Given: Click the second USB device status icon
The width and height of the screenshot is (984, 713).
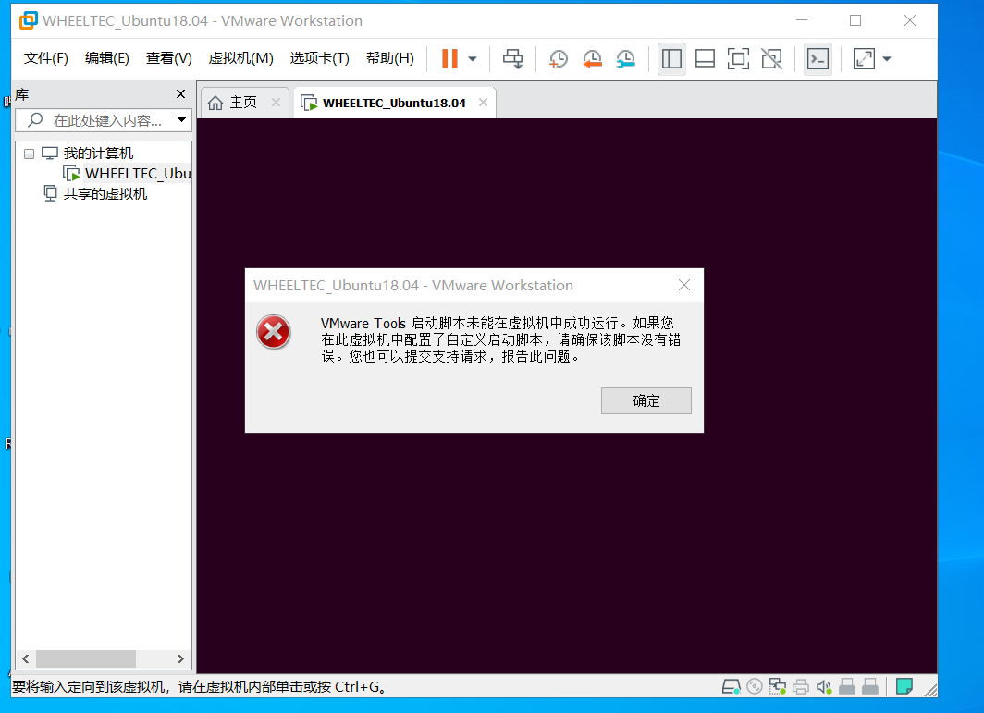Looking at the screenshot, I should (x=870, y=686).
